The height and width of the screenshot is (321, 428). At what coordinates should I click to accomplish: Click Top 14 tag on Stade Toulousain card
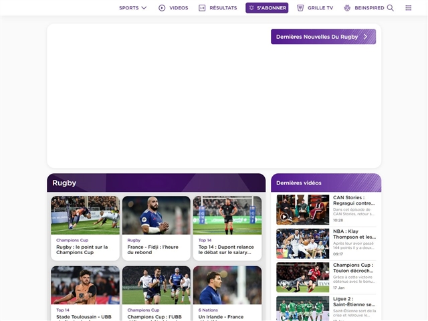63,310
